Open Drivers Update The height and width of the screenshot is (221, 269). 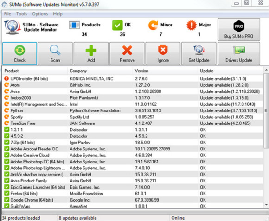pos(239,53)
